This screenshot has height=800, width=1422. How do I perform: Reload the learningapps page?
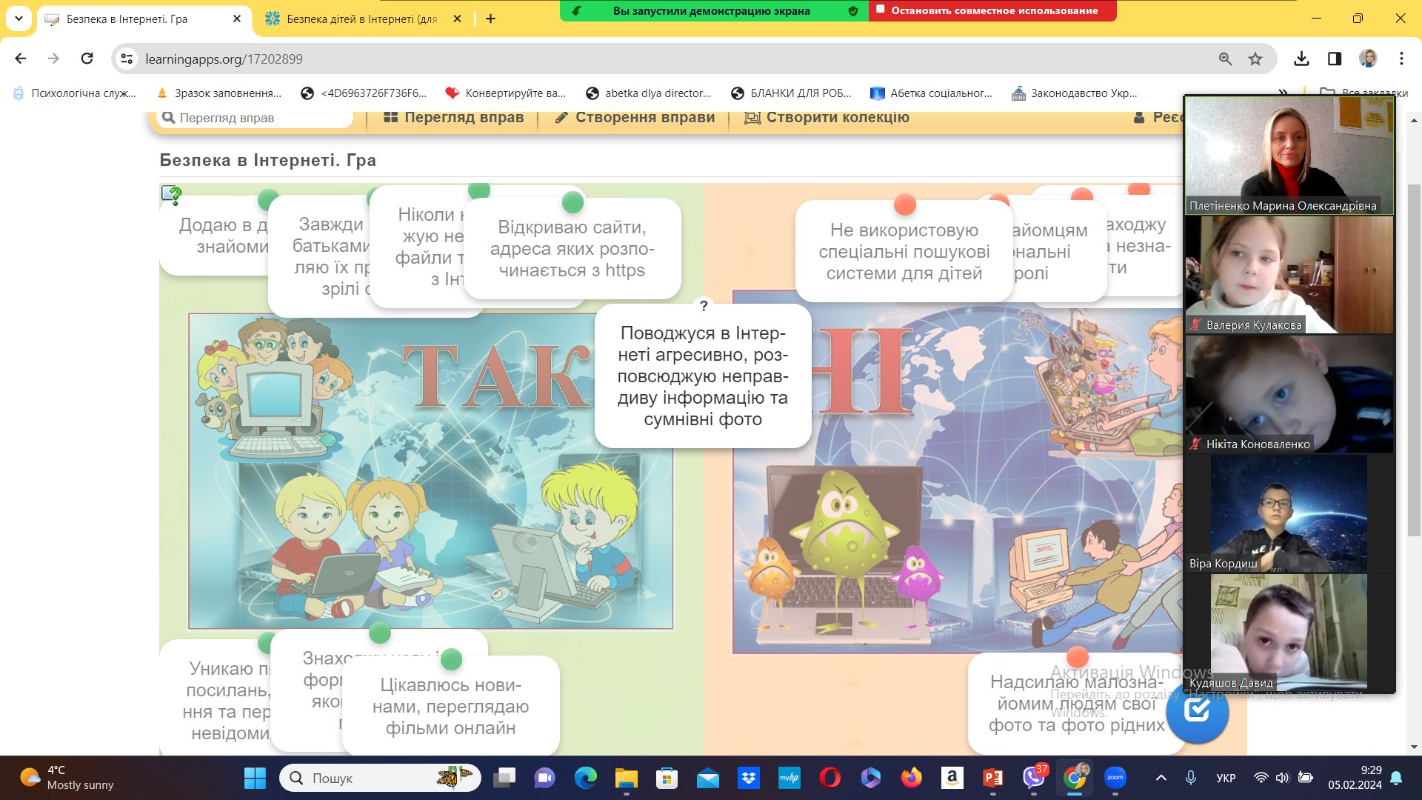[87, 59]
